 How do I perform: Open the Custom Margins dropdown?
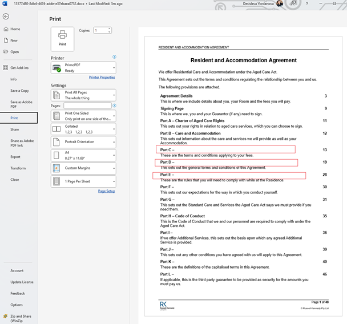pyautogui.click(x=83, y=168)
